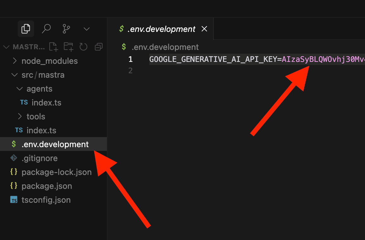
Task: Select the .env.development editor tab
Action: pos(161,29)
